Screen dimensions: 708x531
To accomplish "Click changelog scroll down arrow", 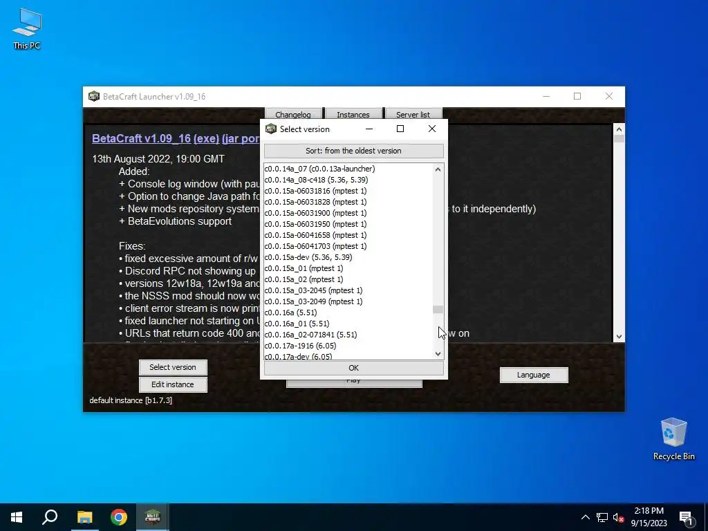I will point(619,337).
